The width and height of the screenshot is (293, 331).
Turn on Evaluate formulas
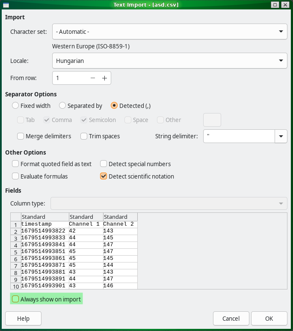click(16, 176)
